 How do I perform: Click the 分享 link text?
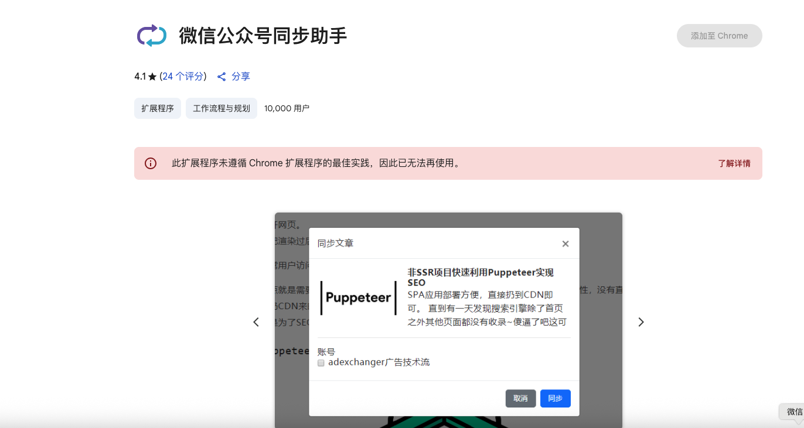click(241, 76)
